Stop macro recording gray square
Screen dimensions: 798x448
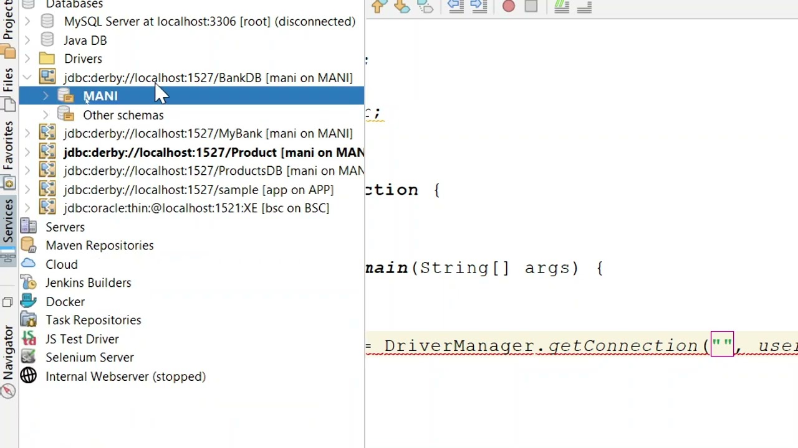pyautogui.click(x=531, y=6)
